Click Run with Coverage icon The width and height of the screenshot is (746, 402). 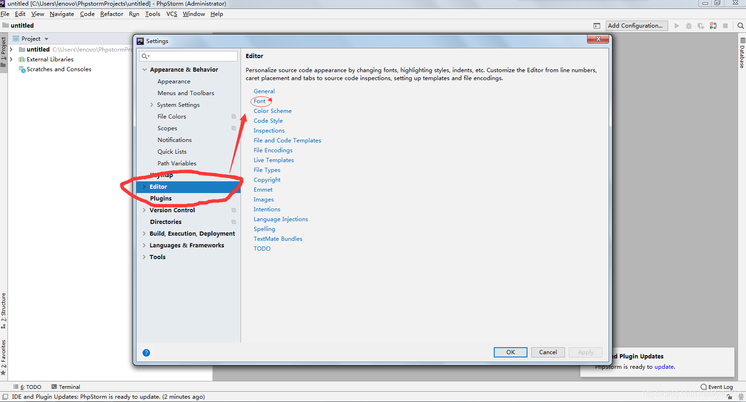point(701,26)
